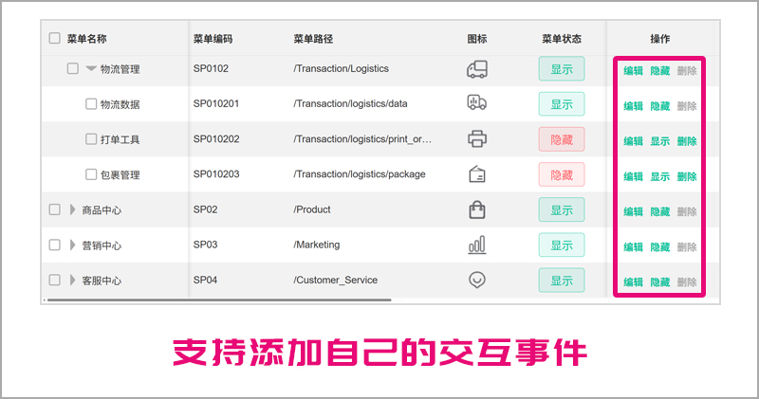Click 隐藏 status button for SP010202

(562, 139)
